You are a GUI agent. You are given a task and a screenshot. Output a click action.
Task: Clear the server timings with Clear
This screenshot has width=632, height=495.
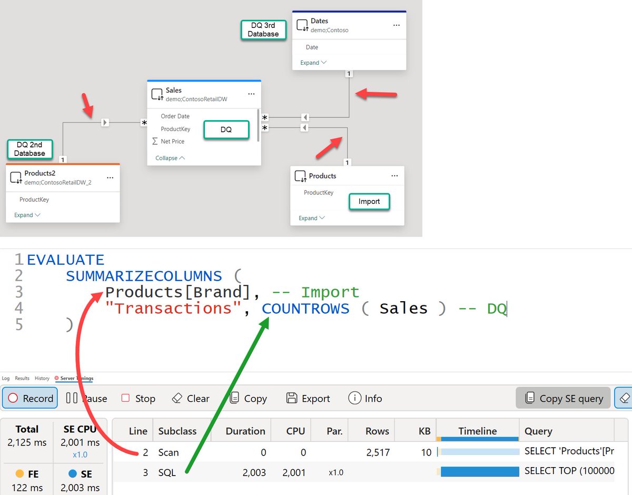[x=191, y=398]
